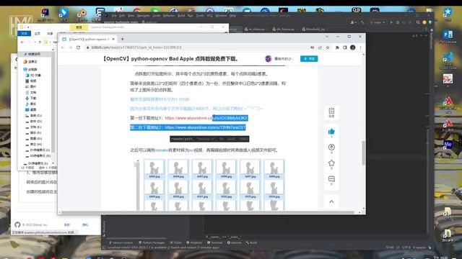Screen dimensions: 462x259
Task: Open the File menu in the IDE
Action: pos(114,16)
